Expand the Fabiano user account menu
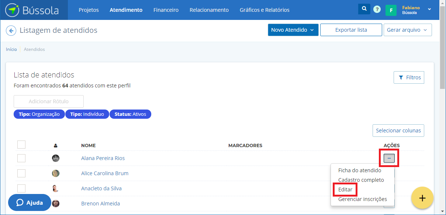This screenshot has width=446, height=215. click(x=429, y=9)
